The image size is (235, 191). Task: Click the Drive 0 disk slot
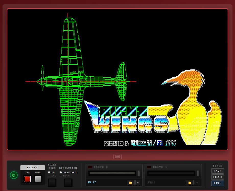112,173
